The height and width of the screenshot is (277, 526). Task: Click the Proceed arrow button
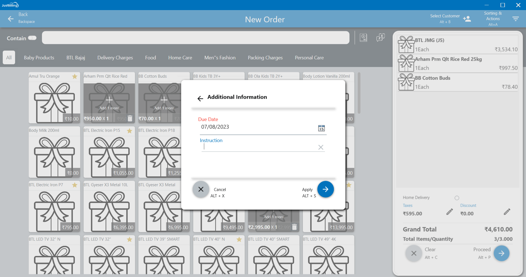(x=501, y=253)
